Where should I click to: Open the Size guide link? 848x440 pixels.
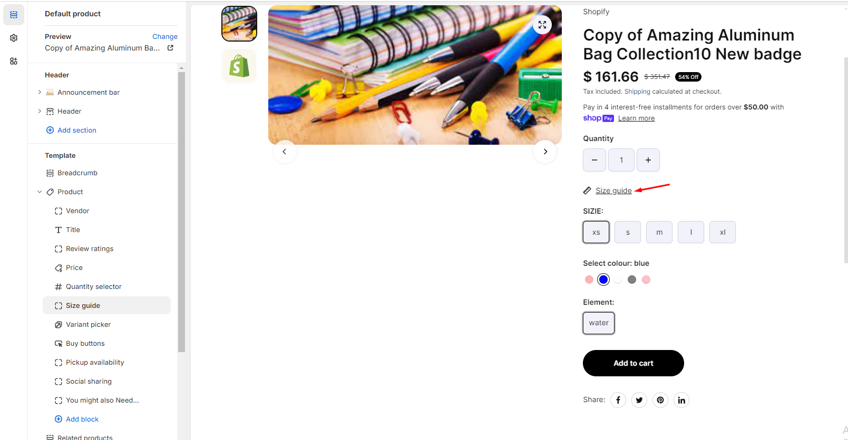point(613,191)
